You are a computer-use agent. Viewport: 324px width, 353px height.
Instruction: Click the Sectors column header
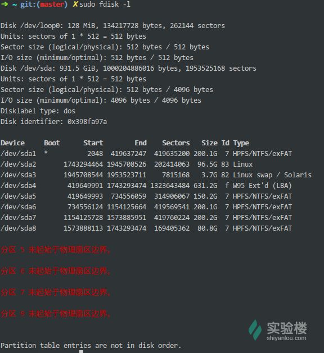pos(175,143)
